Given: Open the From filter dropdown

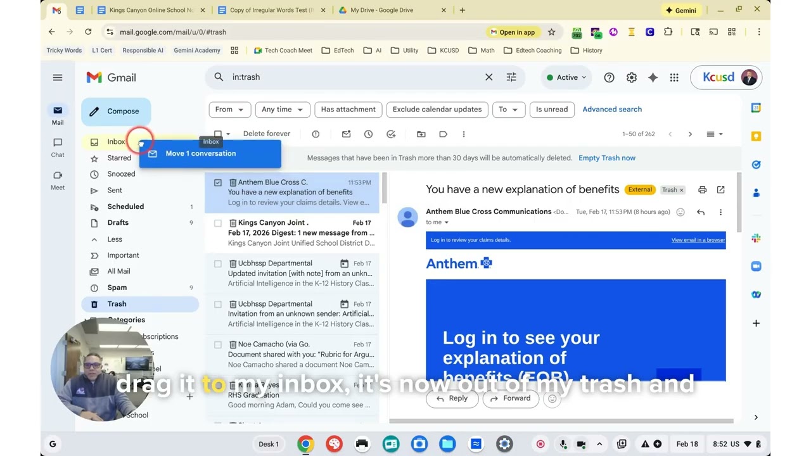Looking at the screenshot, I should [x=230, y=110].
